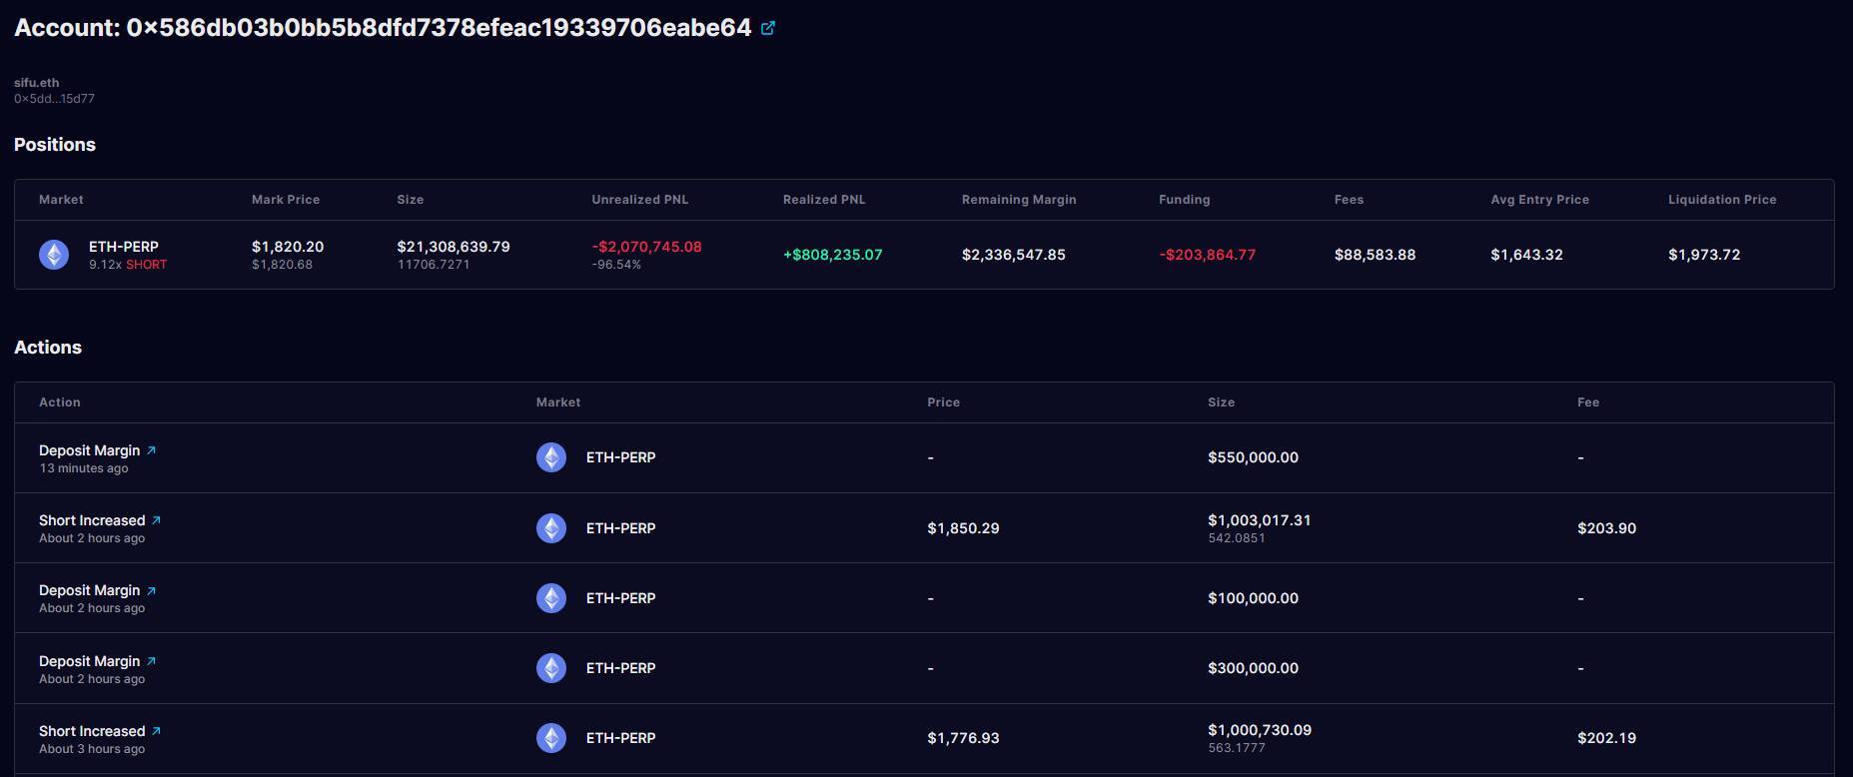The image size is (1853, 777).
Task: Click the ETH icon in the $300,000.00 deposit row
Action: [551, 668]
